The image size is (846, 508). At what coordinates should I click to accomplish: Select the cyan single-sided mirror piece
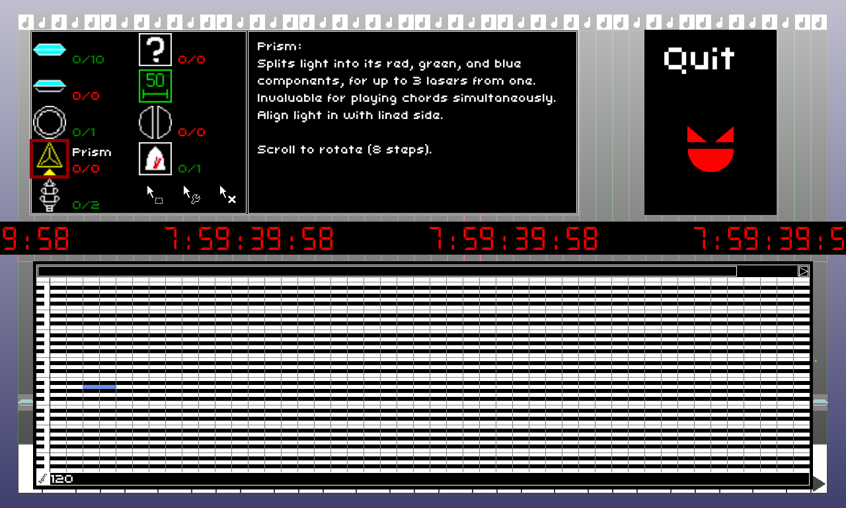tap(50, 85)
